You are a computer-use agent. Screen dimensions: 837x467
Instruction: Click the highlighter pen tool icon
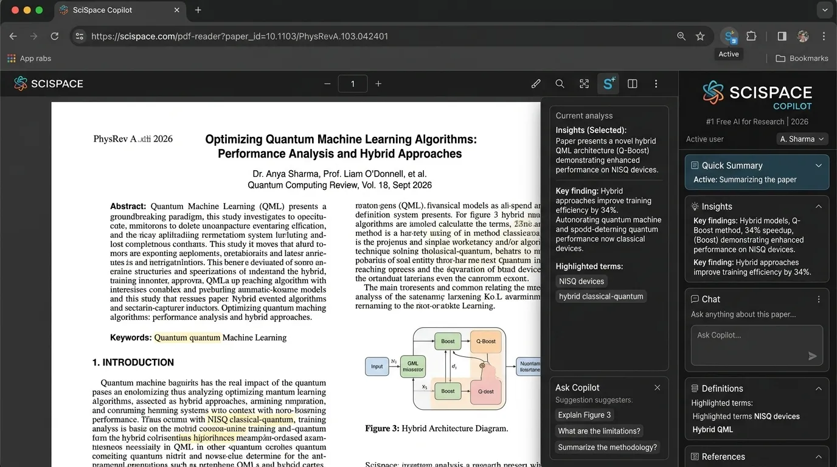536,84
